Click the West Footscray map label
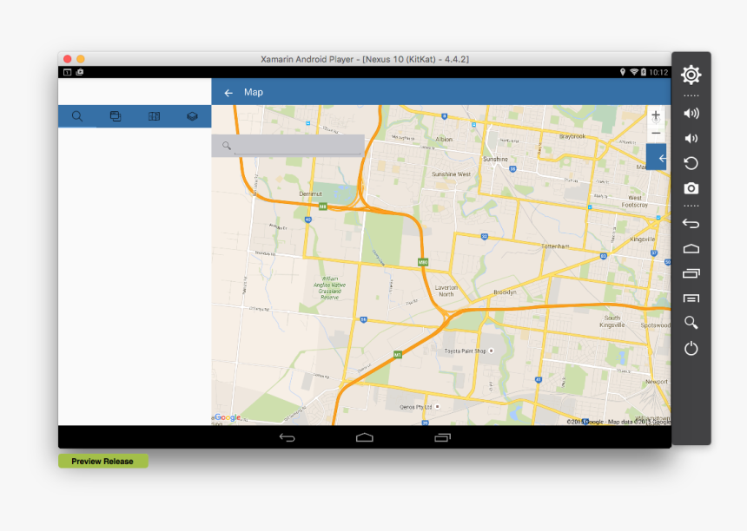Viewport: 747px width, 531px height. (x=635, y=201)
